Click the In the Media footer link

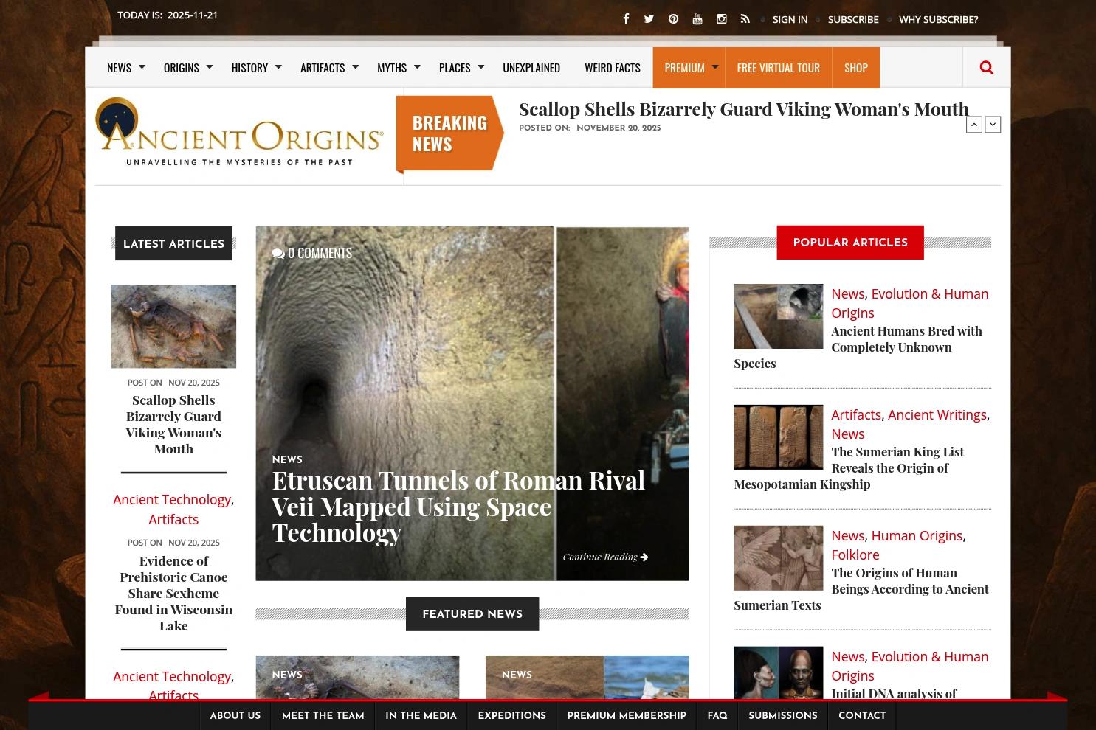point(421,716)
